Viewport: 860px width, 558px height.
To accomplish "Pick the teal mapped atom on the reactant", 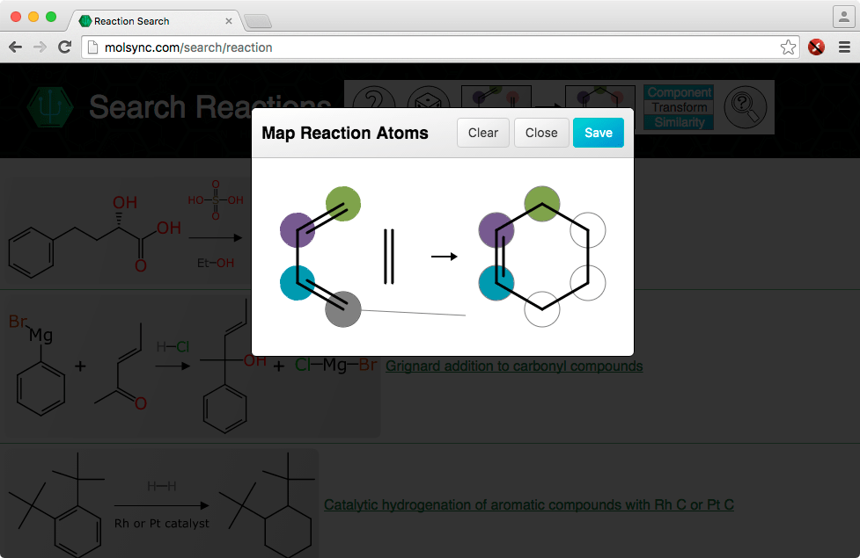I will click(298, 283).
